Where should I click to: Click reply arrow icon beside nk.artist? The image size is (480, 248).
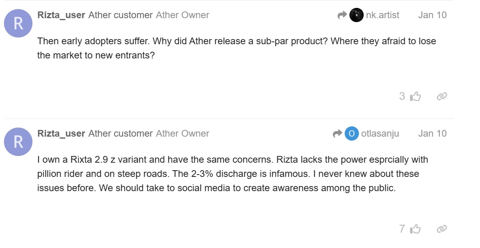[342, 15]
